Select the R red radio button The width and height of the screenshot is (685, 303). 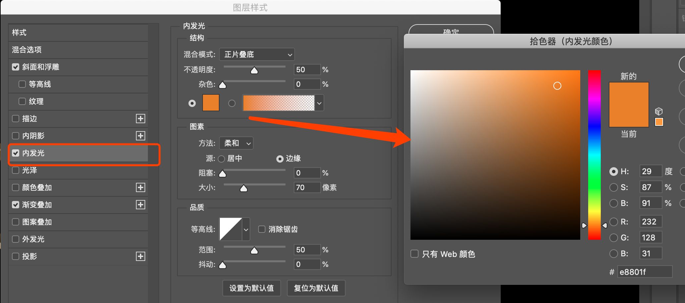point(614,222)
